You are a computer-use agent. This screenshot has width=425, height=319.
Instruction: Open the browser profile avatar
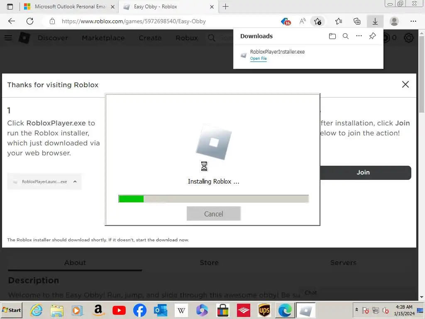coord(394,21)
